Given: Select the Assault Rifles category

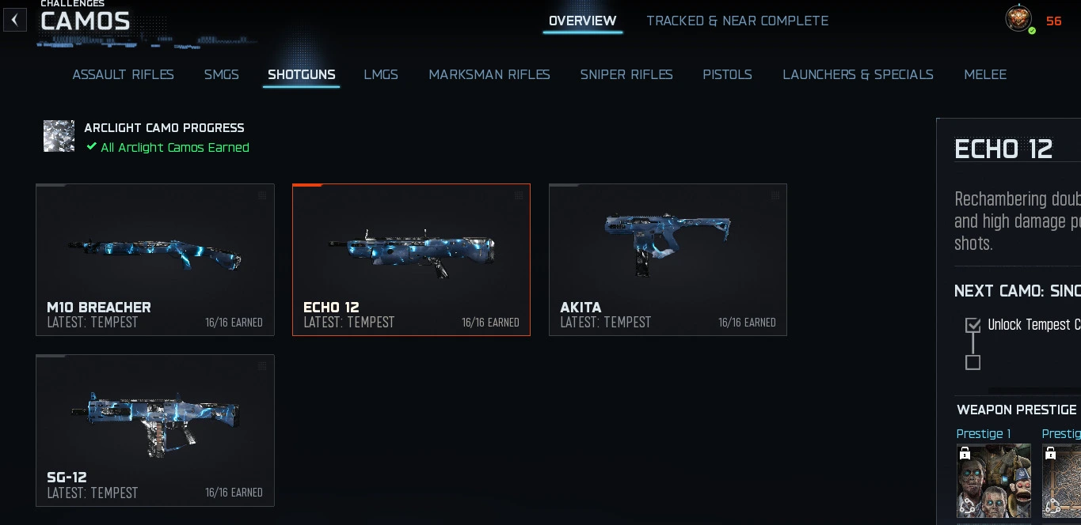Looking at the screenshot, I should coord(123,74).
